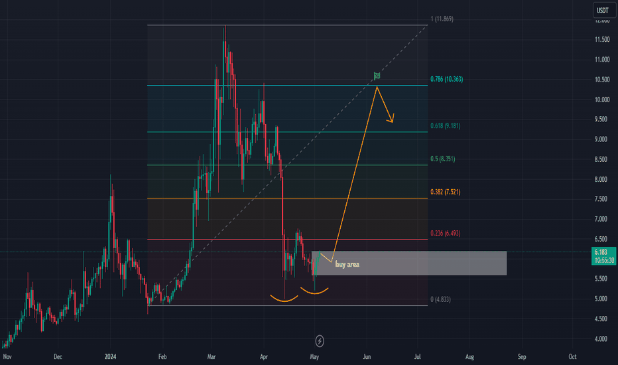The width and height of the screenshot is (618, 365).
Task: Click the Jun label on time axis
Action: [x=367, y=357]
